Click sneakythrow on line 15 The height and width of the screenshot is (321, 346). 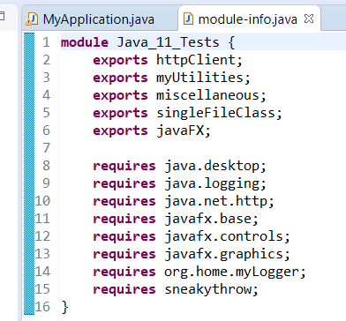[207, 289]
